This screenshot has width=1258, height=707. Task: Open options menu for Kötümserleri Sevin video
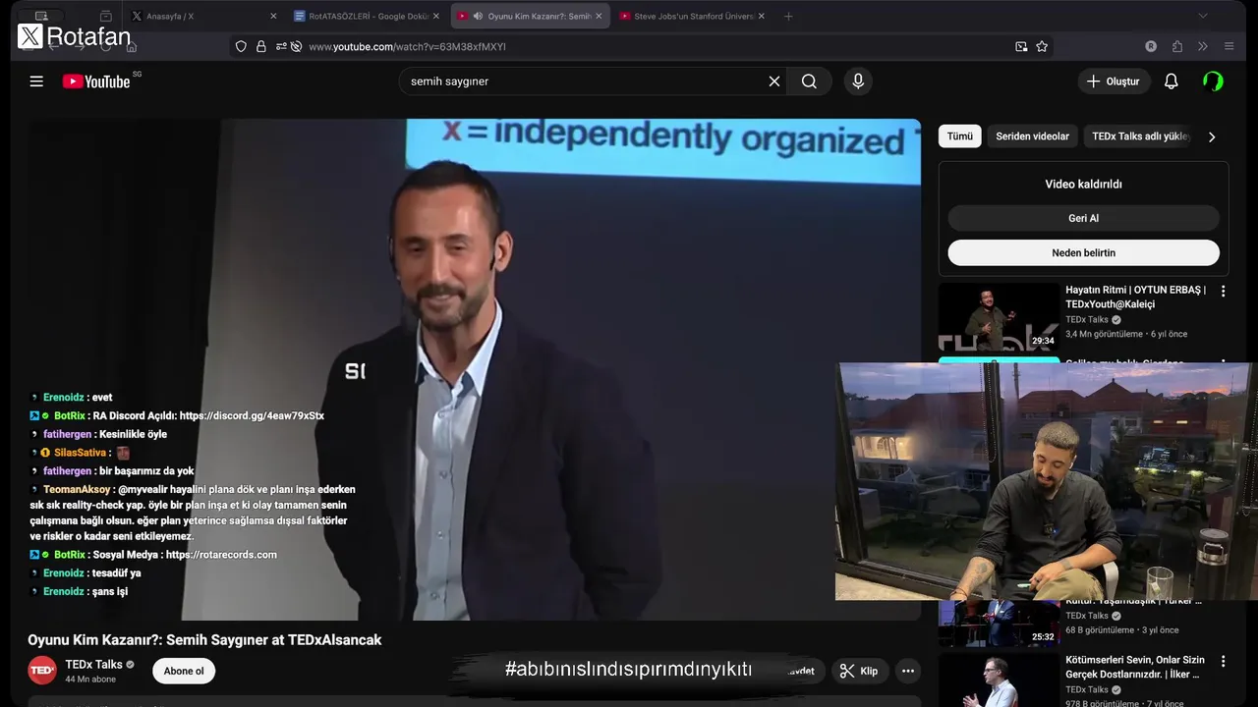[x=1223, y=662]
